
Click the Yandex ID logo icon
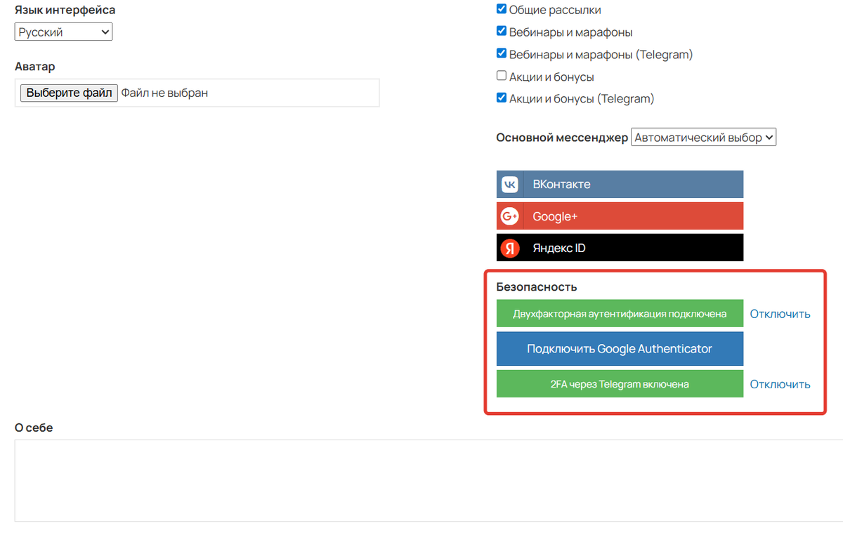tap(510, 249)
